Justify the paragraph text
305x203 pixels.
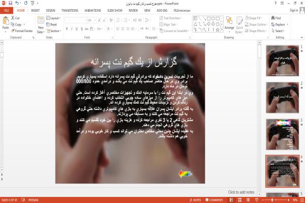pyautogui.click(x=133, y=29)
